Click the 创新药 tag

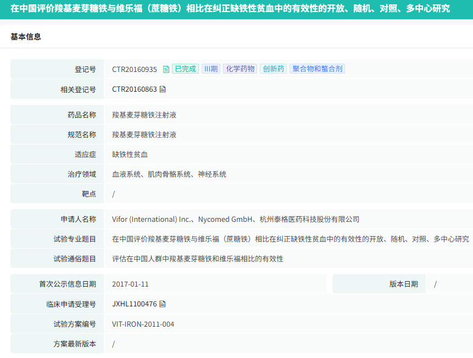click(273, 69)
